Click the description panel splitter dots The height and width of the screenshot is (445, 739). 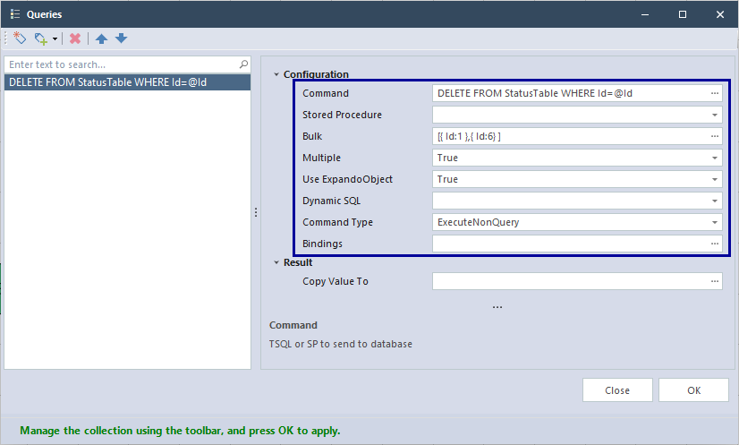click(497, 307)
